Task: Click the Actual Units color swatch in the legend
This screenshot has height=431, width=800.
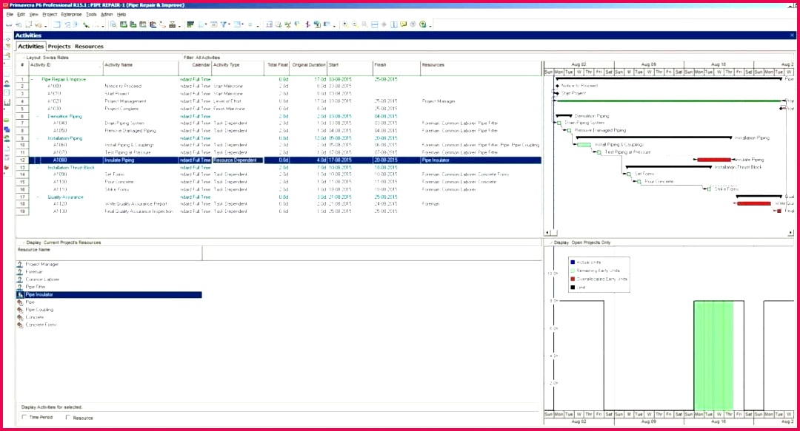Action: pyautogui.click(x=573, y=262)
